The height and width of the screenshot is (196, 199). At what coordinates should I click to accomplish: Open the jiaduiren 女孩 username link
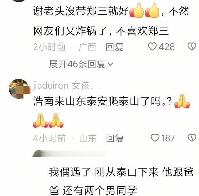pyautogui.click(x=63, y=85)
